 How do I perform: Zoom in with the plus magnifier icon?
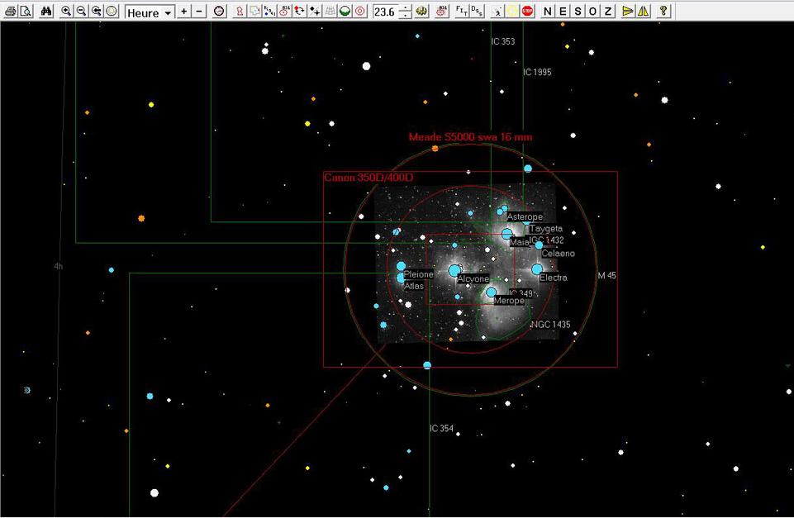coord(66,11)
